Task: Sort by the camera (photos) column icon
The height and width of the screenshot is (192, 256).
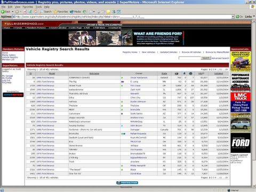Action: (177, 74)
